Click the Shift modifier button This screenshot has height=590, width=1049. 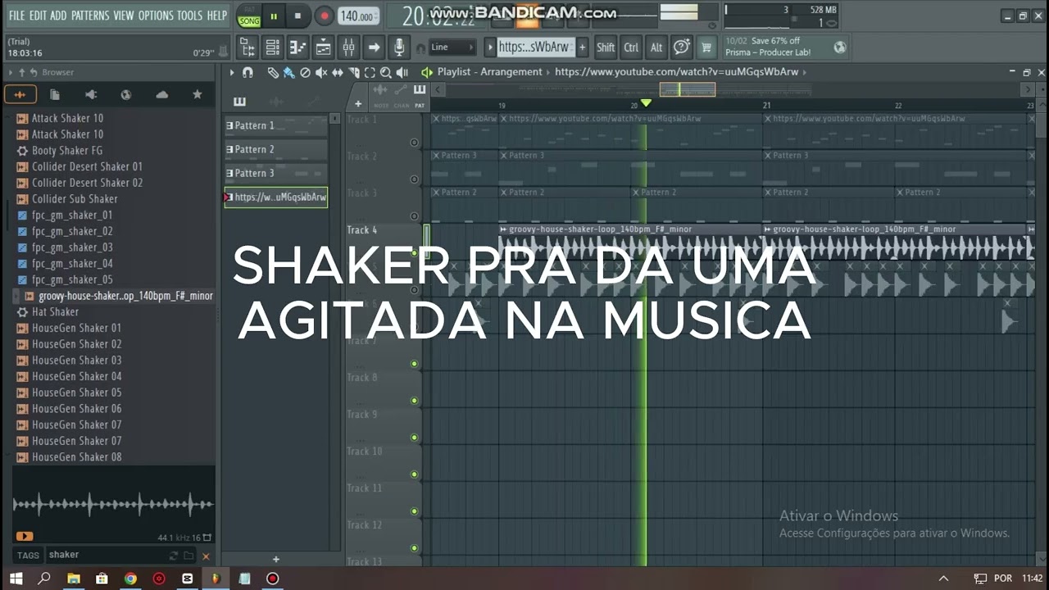point(606,48)
